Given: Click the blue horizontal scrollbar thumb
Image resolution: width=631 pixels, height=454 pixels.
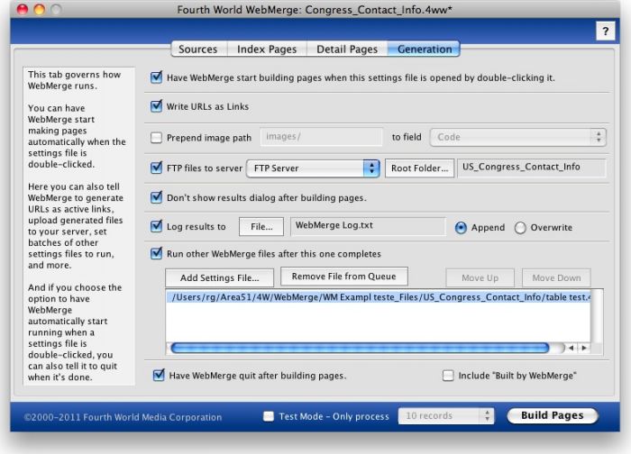Looking at the screenshot, I should (x=361, y=348).
